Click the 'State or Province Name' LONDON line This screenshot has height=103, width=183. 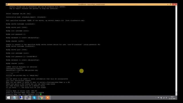pos(25,93)
